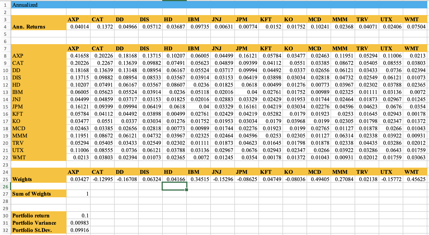Select the Portfolio return value 0.1
Viewport: 429px width, 235px height.
point(78,215)
